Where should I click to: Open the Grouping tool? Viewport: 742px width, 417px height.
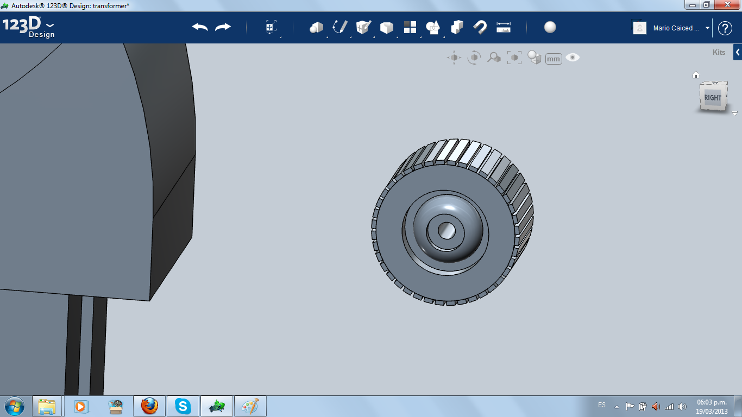click(433, 27)
